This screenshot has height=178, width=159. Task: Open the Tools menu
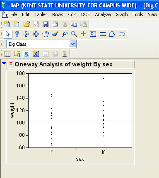point(138,14)
